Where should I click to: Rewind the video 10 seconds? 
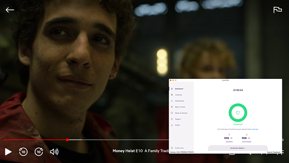(x=24, y=152)
